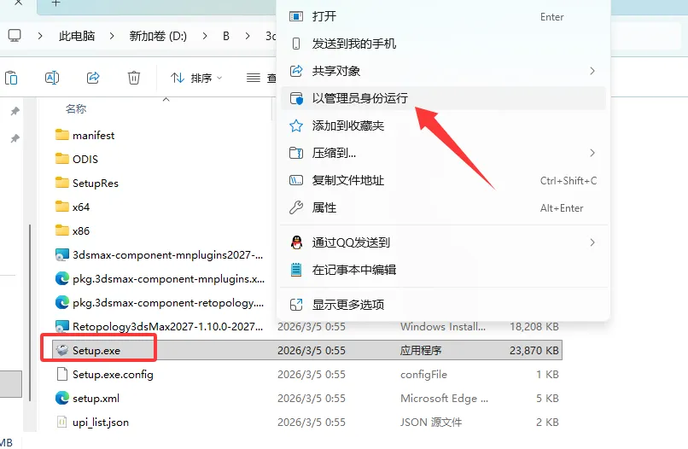The image size is (688, 449).
Task: Click the Microsoft Edge type cell
Action: [444, 398]
